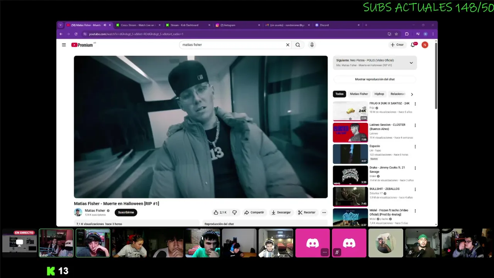The width and height of the screenshot is (494, 278).
Task: Mute the Matias Fisher tab audio icon
Action: click(105, 25)
